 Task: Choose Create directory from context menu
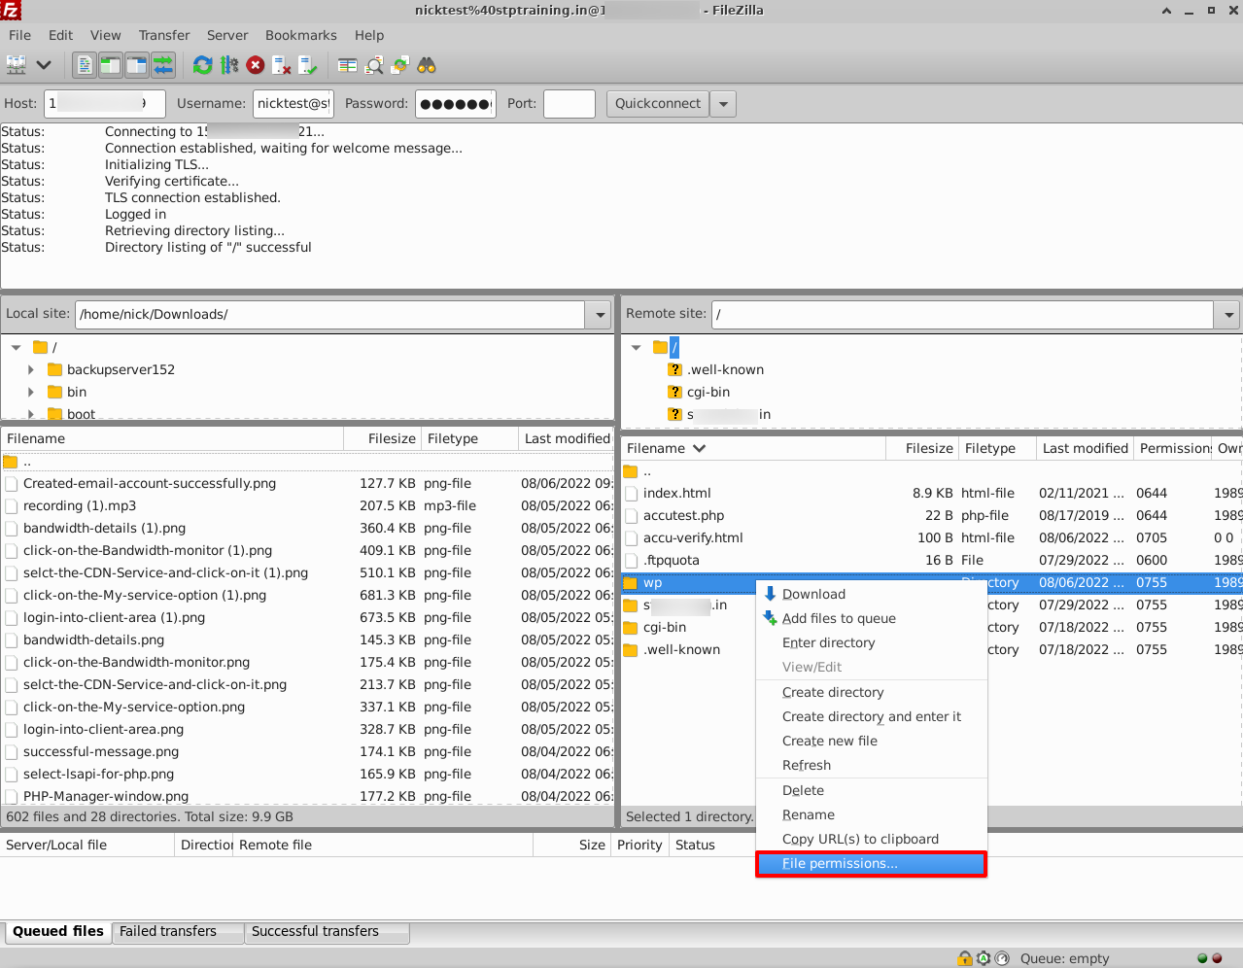click(x=872, y=692)
